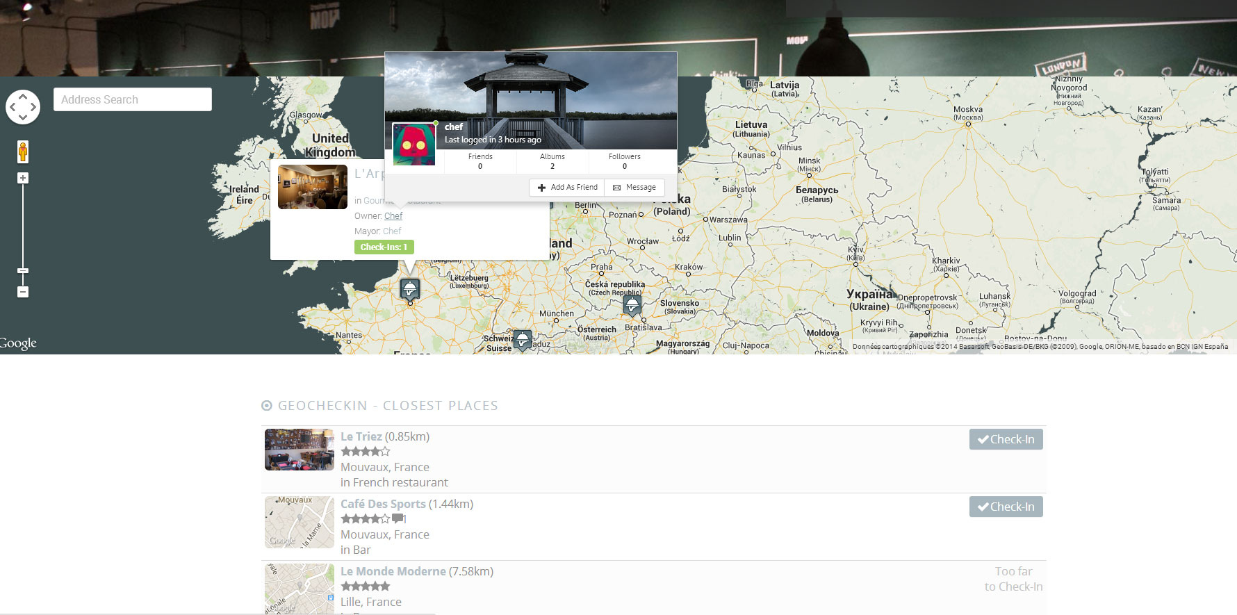Open Café Des Sports map thumbnail
1237x615 pixels.
tap(300, 523)
